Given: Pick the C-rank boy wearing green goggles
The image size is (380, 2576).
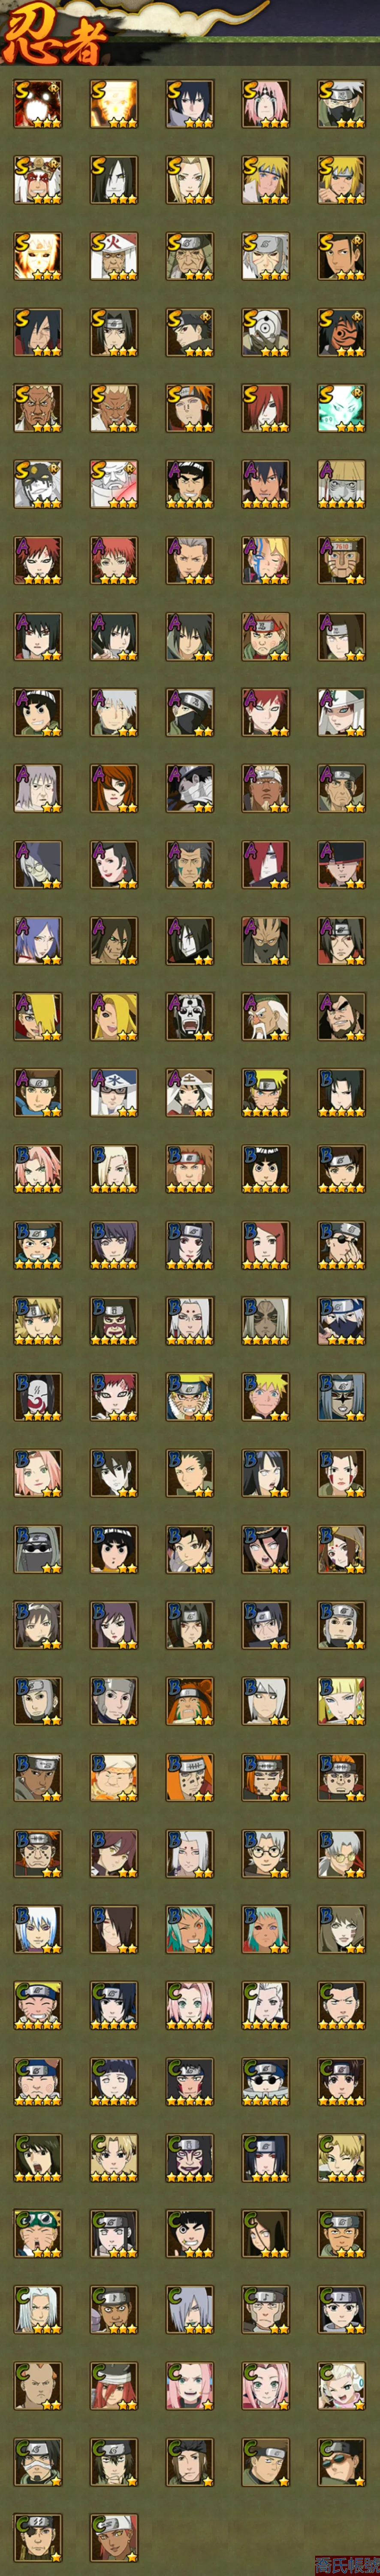Looking at the screenshot, I should point(37,2232).
